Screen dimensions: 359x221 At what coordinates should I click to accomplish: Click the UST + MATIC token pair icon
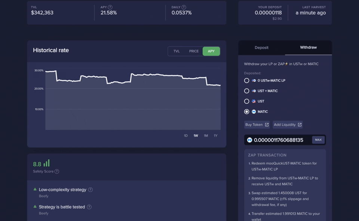pos(254,91)
